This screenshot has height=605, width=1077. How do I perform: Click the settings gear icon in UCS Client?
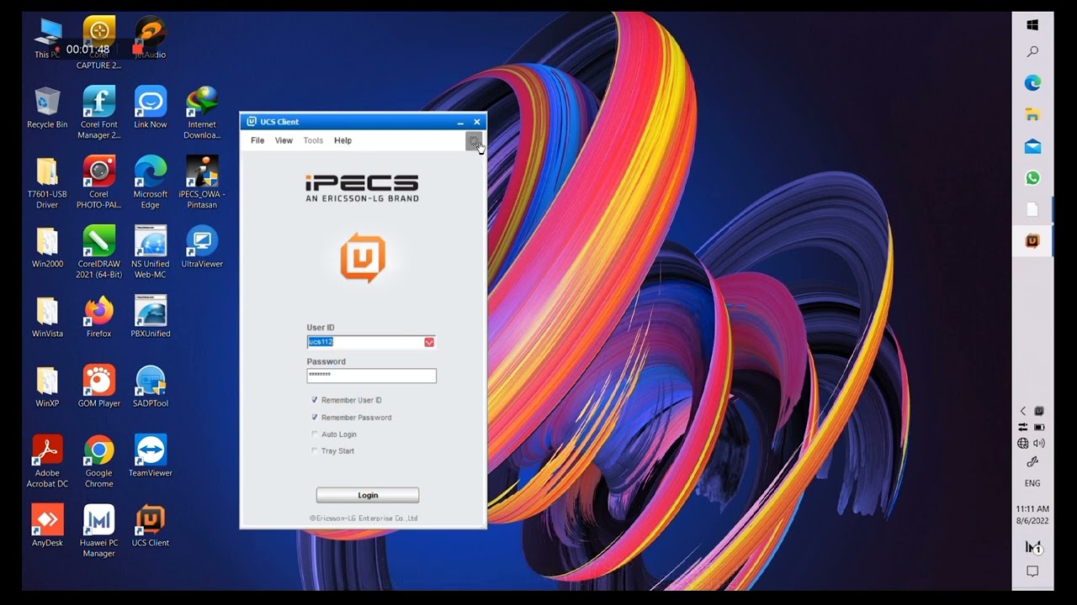pyautogui.click(x=474, y=140)
